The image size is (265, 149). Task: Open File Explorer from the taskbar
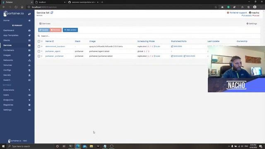click(x=91, y=146)
